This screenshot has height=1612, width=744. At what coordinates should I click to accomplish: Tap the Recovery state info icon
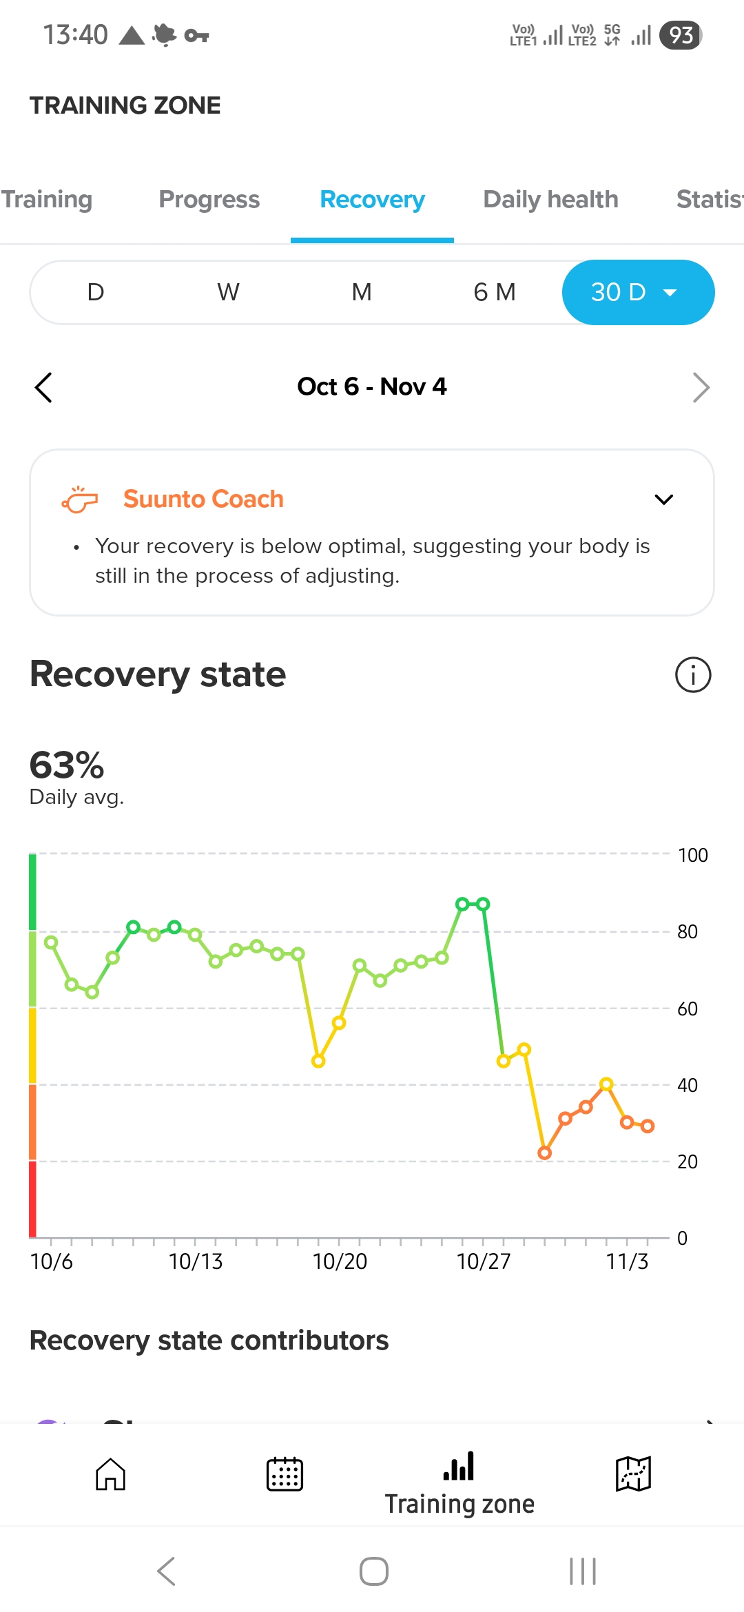tap(692, 674)
